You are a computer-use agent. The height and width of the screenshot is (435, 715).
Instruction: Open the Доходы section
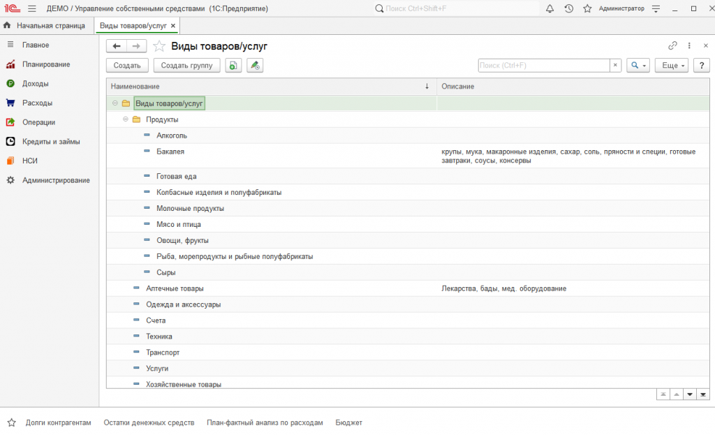35,84
